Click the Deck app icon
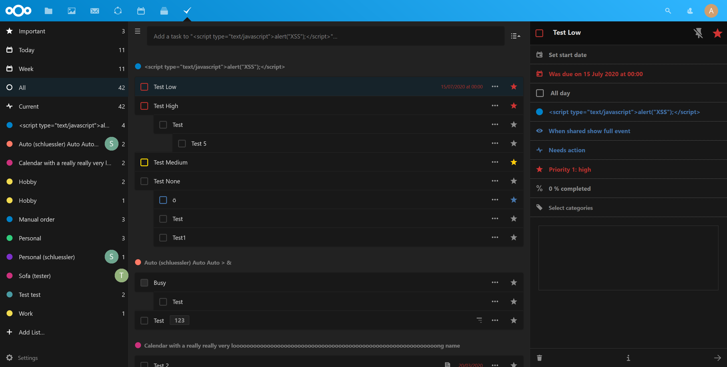 pyautogui.click(x=164, y=11)
